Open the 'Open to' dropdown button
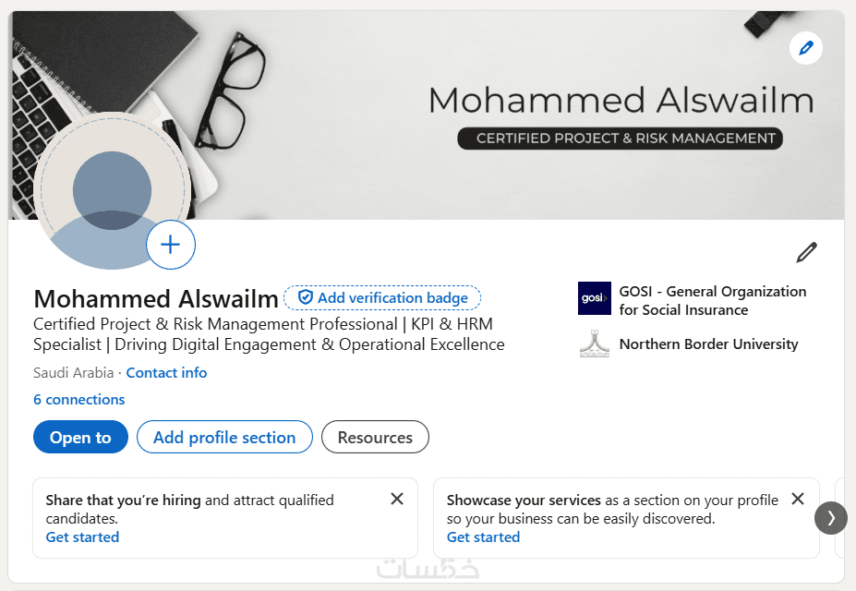 click(x=80, y=438)
